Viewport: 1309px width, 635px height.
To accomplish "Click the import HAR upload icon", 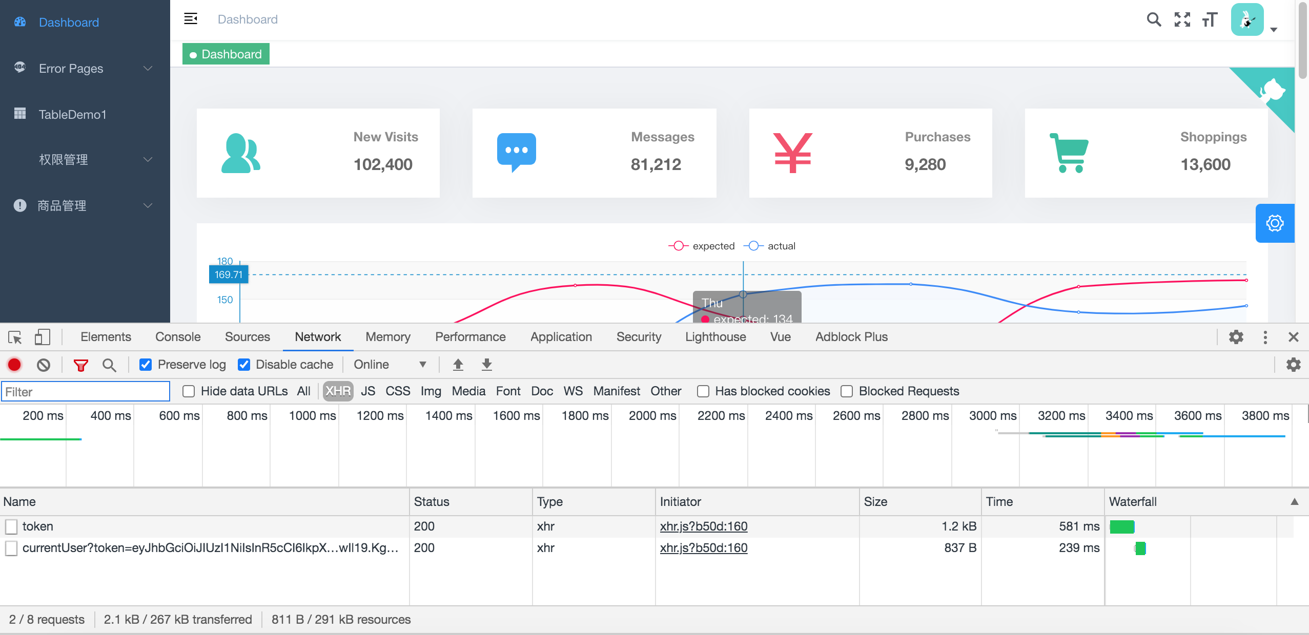I will (x=458, y=365).
